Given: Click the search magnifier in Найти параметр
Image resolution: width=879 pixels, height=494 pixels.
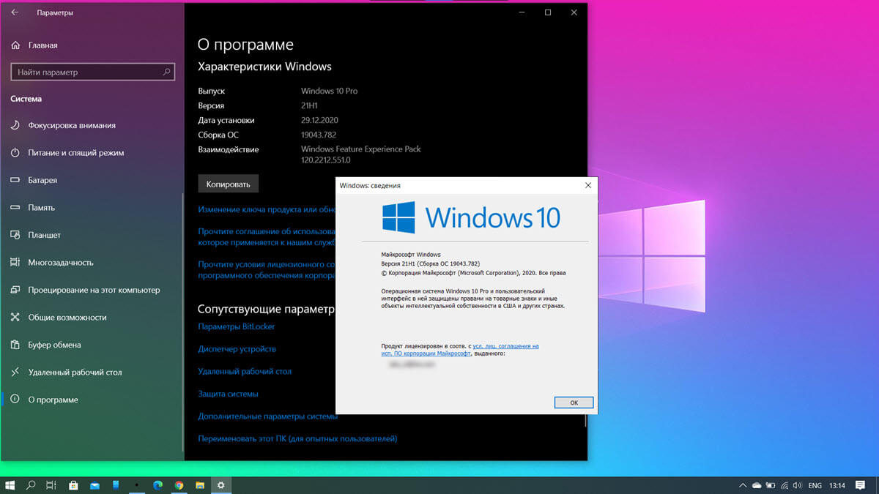Looking at the screenshot, I should tap(167, 72).
